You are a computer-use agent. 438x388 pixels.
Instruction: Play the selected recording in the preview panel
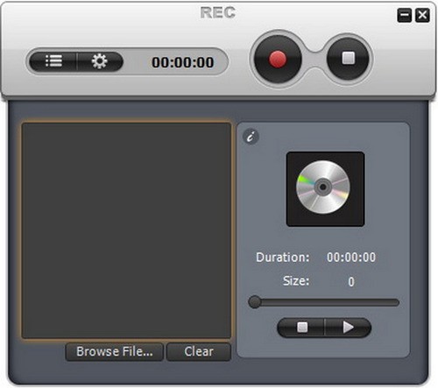click(x=348, y=328)
